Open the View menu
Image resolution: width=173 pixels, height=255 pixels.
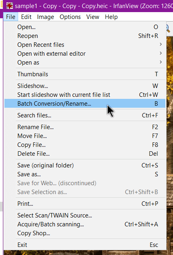pos(93,17)
